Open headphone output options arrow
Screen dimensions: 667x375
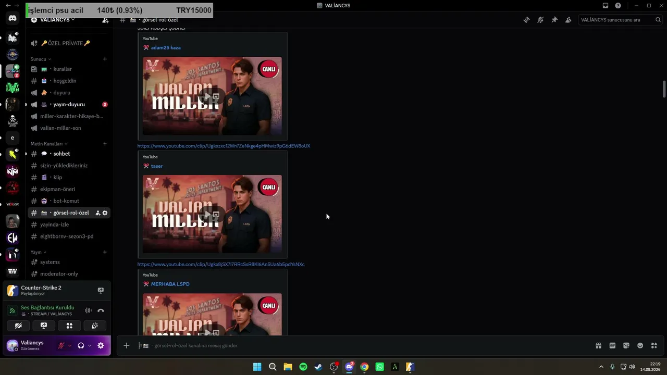[x=90, y=345]
